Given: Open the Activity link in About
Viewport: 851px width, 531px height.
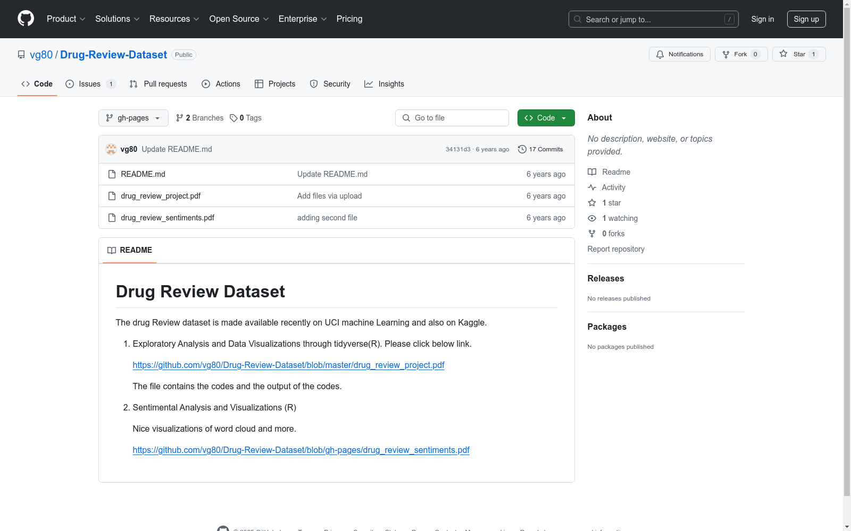Looking at the screenshot, I should 607,187.
